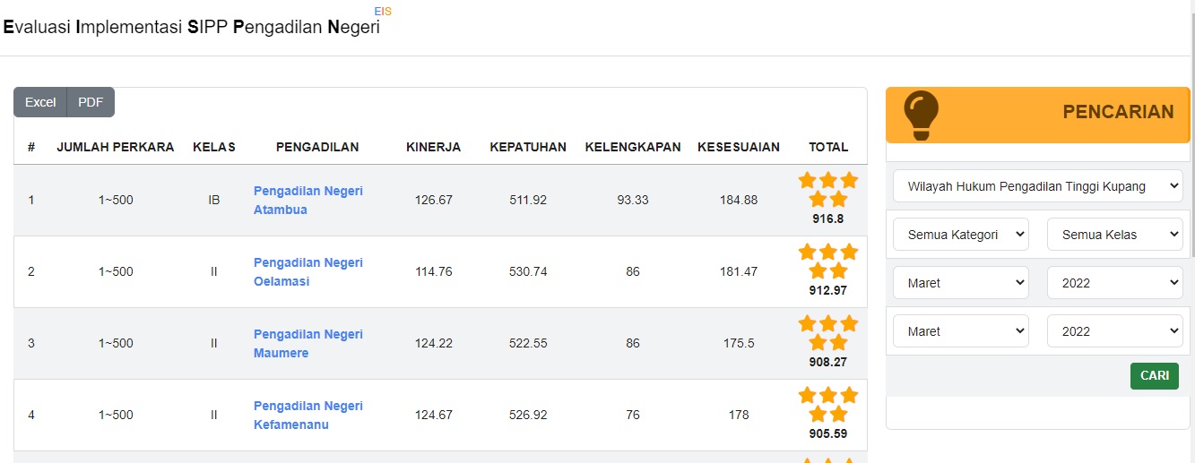The image size is (1195, 463).
Task: Click the star rating for Maumere row
Action: click(x=828, y=333)
